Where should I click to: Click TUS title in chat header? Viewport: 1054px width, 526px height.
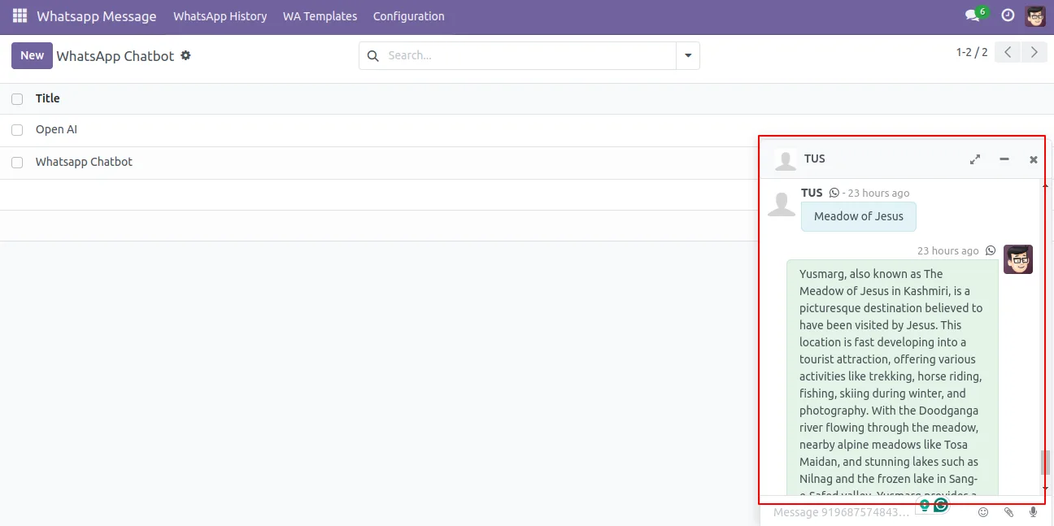pyautogui.click(x=814, y=159)
